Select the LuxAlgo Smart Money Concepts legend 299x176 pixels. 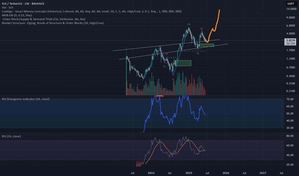92,12
